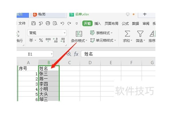172x114 pixels.
Task: Switch to the 页面布局 tab
Action: coord(112,23)
